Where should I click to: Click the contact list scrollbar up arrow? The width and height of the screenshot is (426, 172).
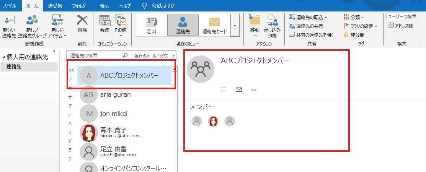pyautogui.click(x=175, y=70)
